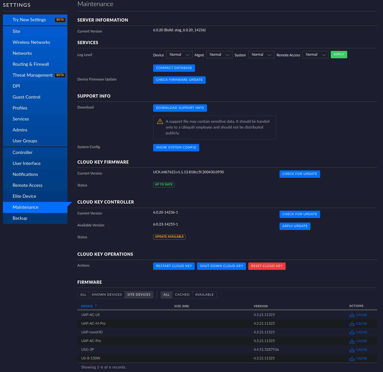Screen dimensions: 383x372
Task: Click the cache icon for UAP-AC-LR
Action: click(352, 315)
